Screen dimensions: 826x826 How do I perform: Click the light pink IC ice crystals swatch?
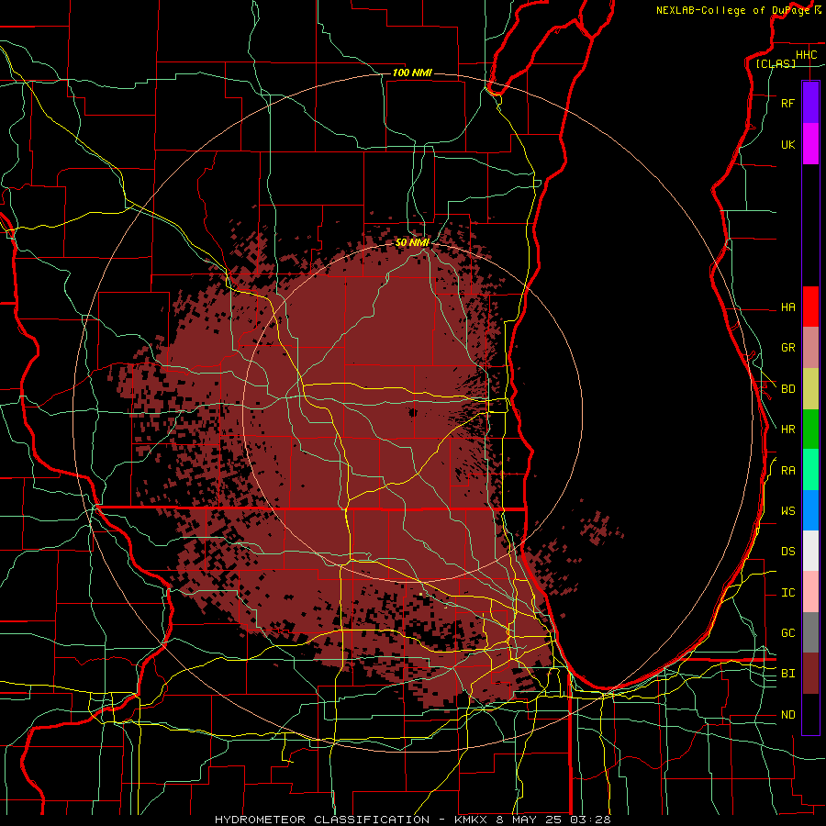pyautogui.click(x=810, y=592)
